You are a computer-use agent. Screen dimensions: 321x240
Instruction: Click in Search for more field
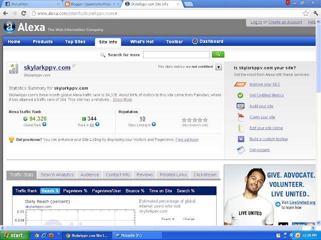coord(176,54)
